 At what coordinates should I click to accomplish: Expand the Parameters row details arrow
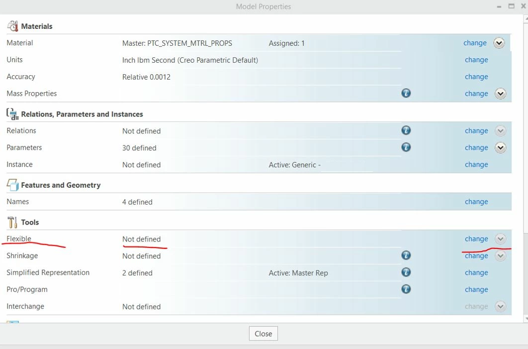pos(500,147)
